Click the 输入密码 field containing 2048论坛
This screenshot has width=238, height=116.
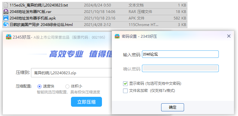point(180,54)
